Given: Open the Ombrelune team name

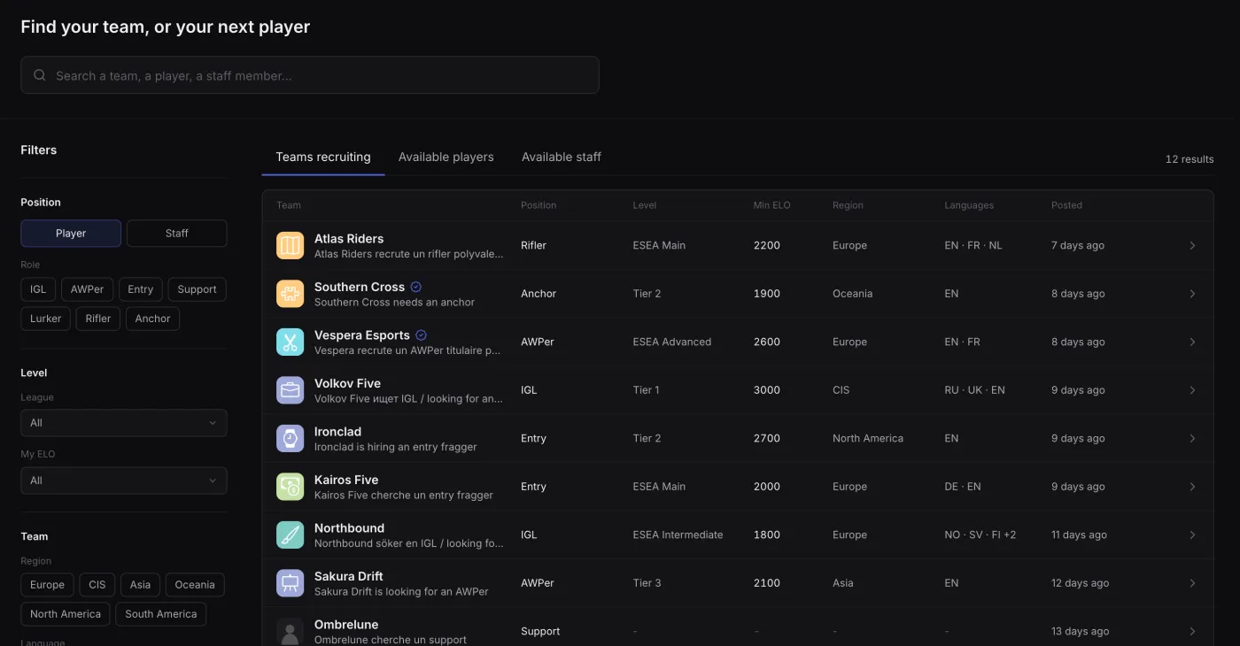Looking at the screenshot, I should click(x=346, y=625).
